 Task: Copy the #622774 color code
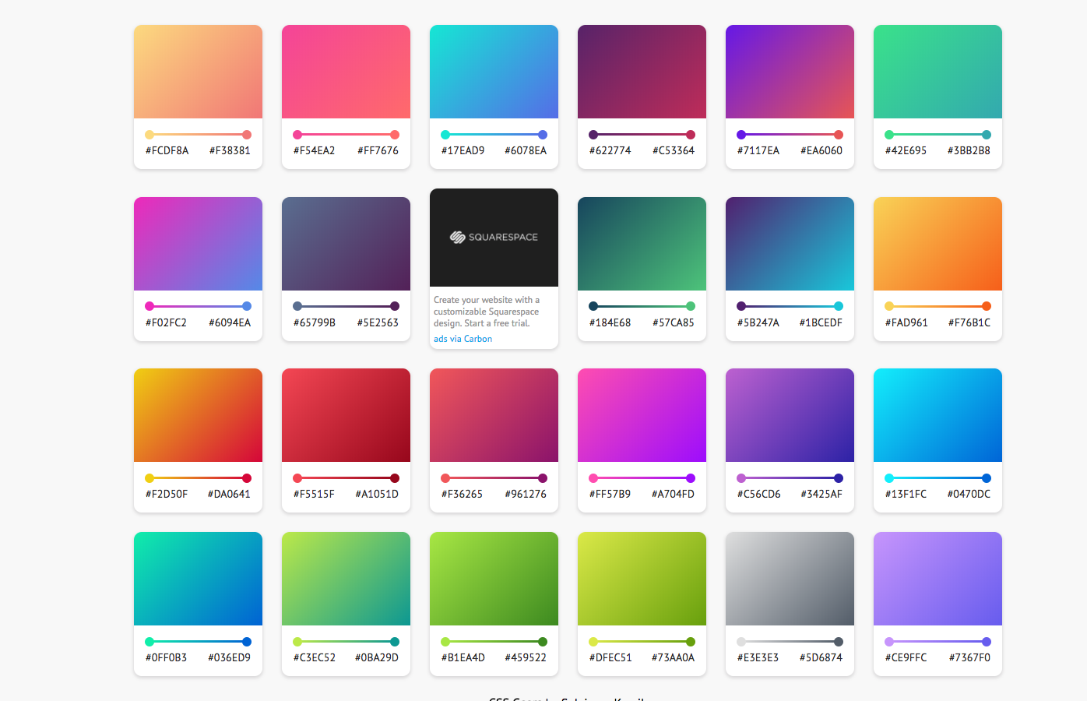(x=610, y=150)
